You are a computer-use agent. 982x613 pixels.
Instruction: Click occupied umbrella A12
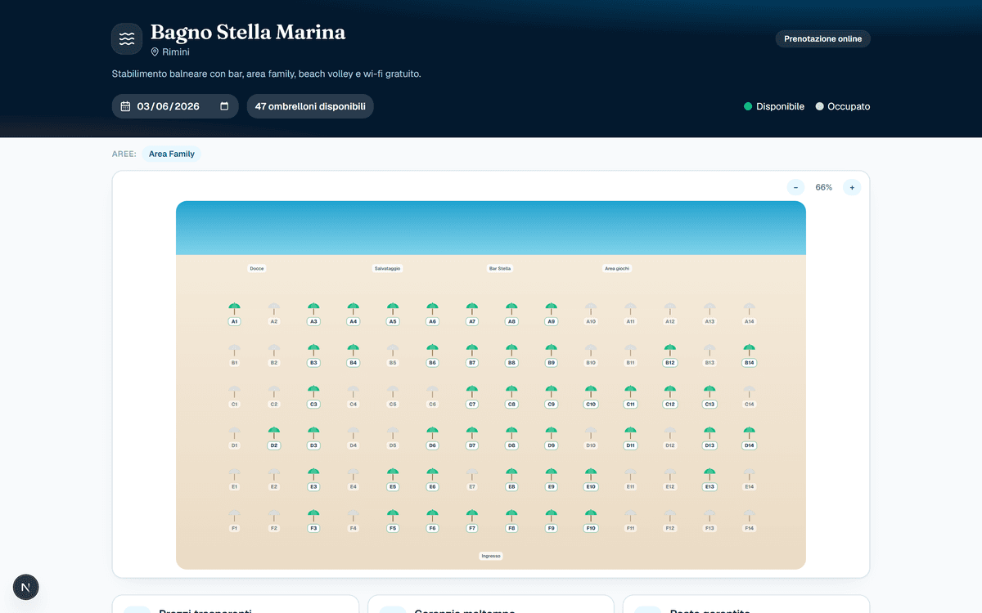pyautogui.click(x=670, y=314)
